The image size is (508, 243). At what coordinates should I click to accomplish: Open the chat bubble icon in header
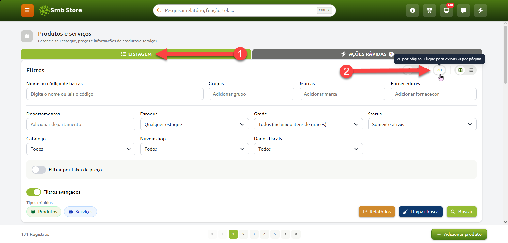[x=464, y=10]
